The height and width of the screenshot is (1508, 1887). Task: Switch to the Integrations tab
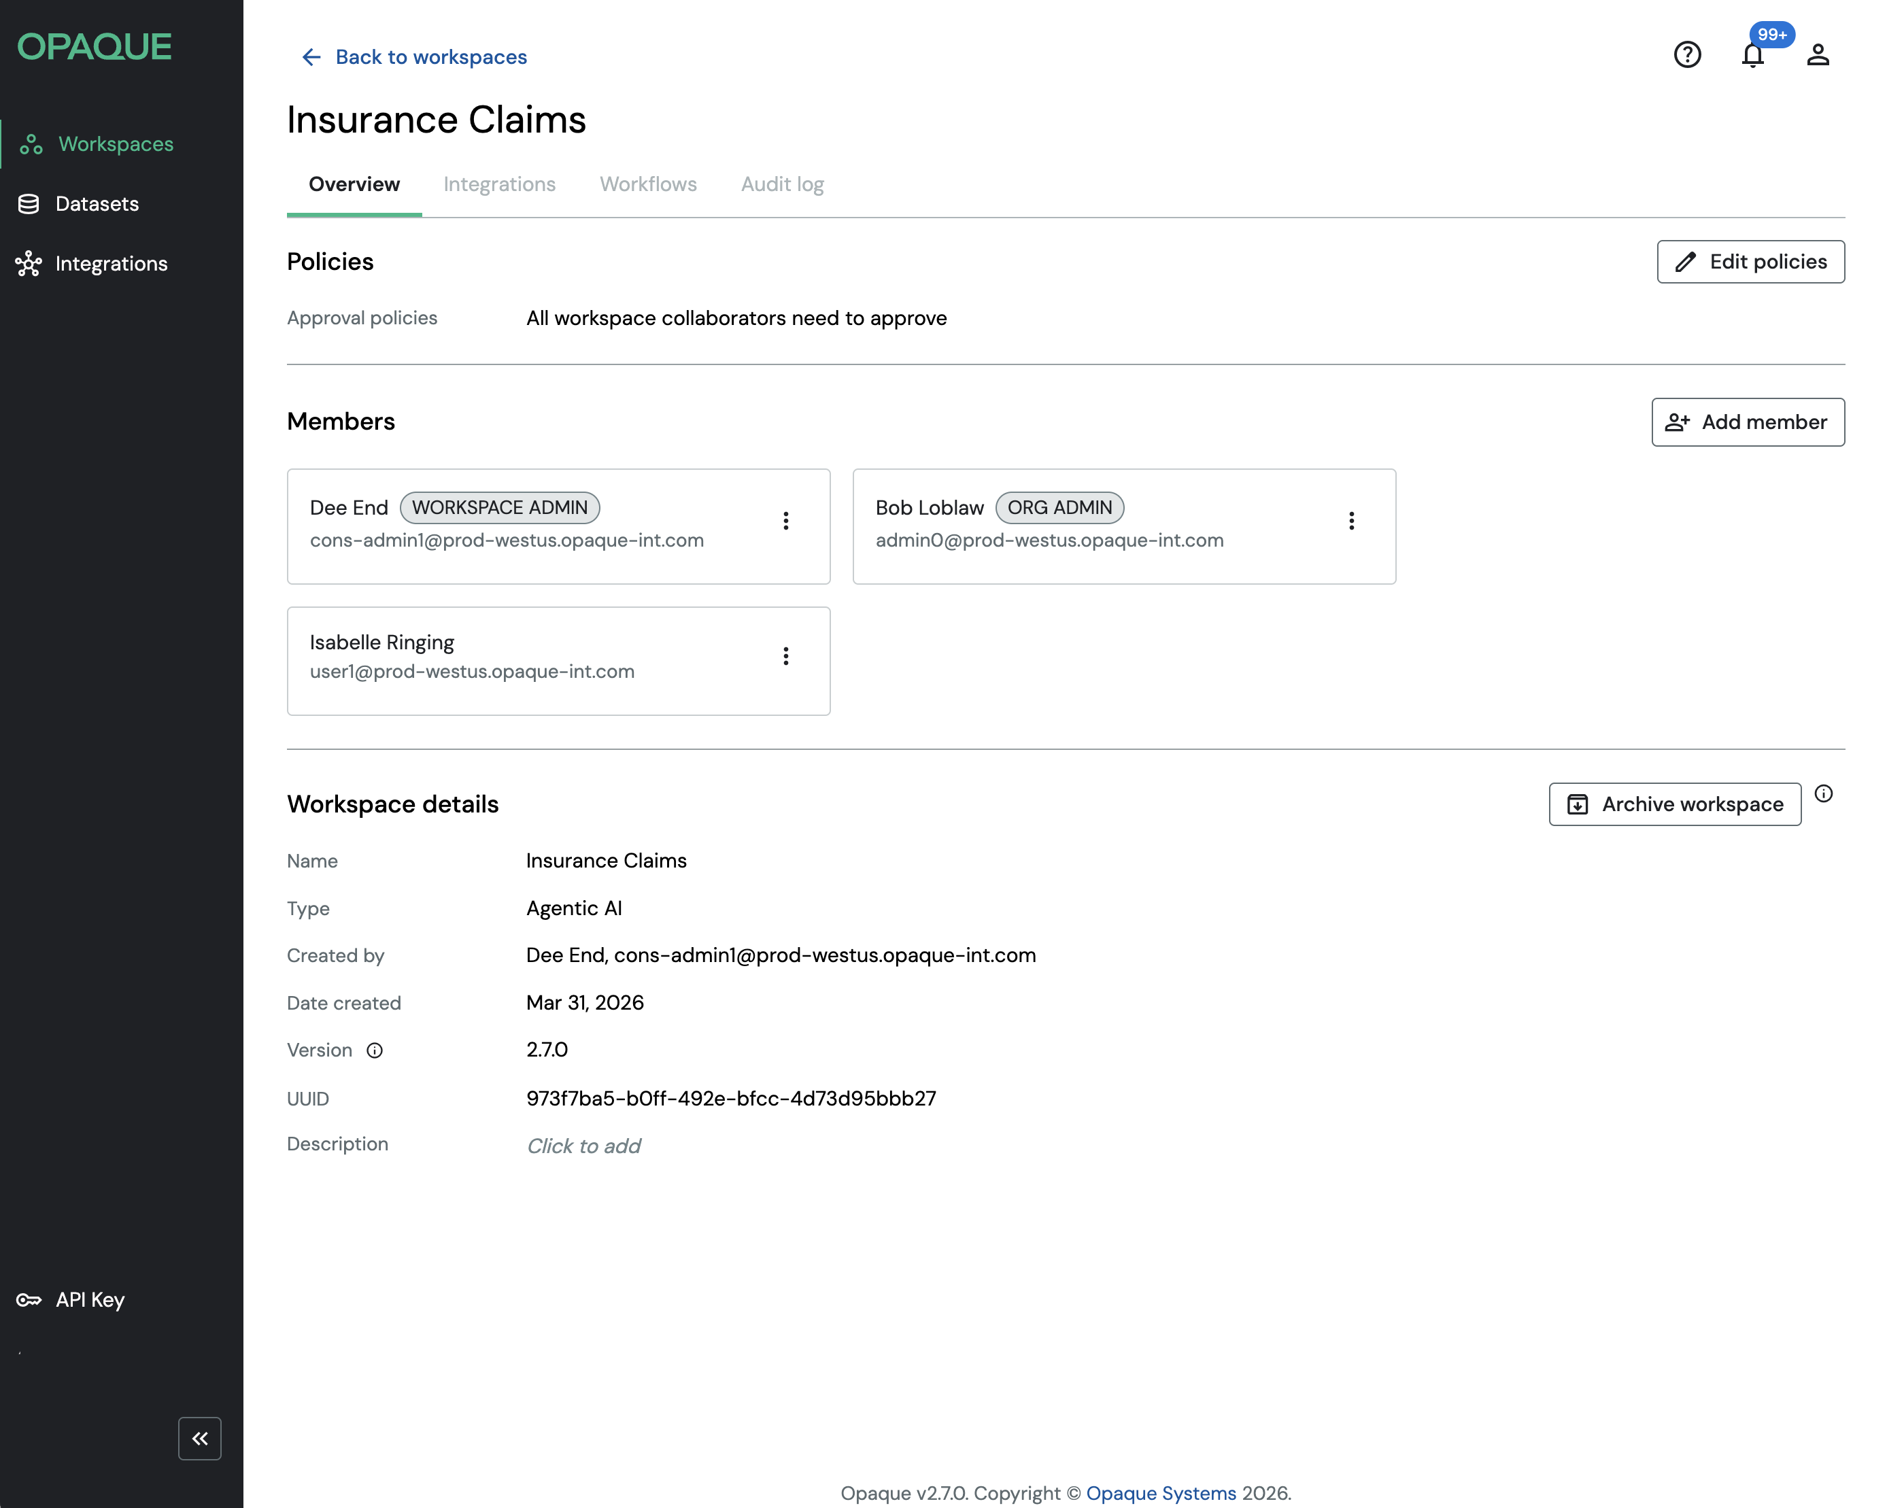click(x=499, y=185)
